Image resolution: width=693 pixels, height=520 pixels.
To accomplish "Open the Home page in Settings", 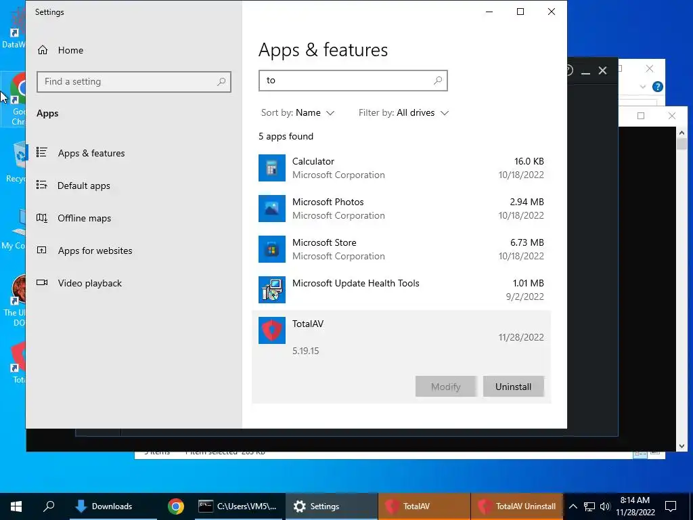I will click(60, 50).
